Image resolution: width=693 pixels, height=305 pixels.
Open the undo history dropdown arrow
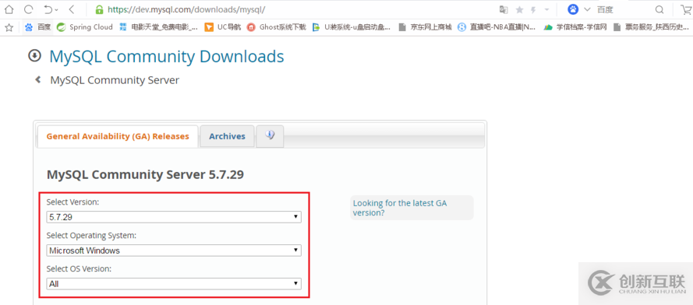point(57,9)
